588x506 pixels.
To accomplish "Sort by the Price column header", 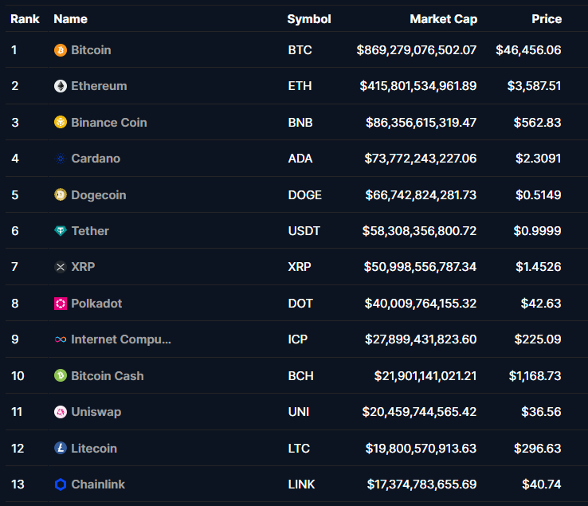I will pos(547,19).
